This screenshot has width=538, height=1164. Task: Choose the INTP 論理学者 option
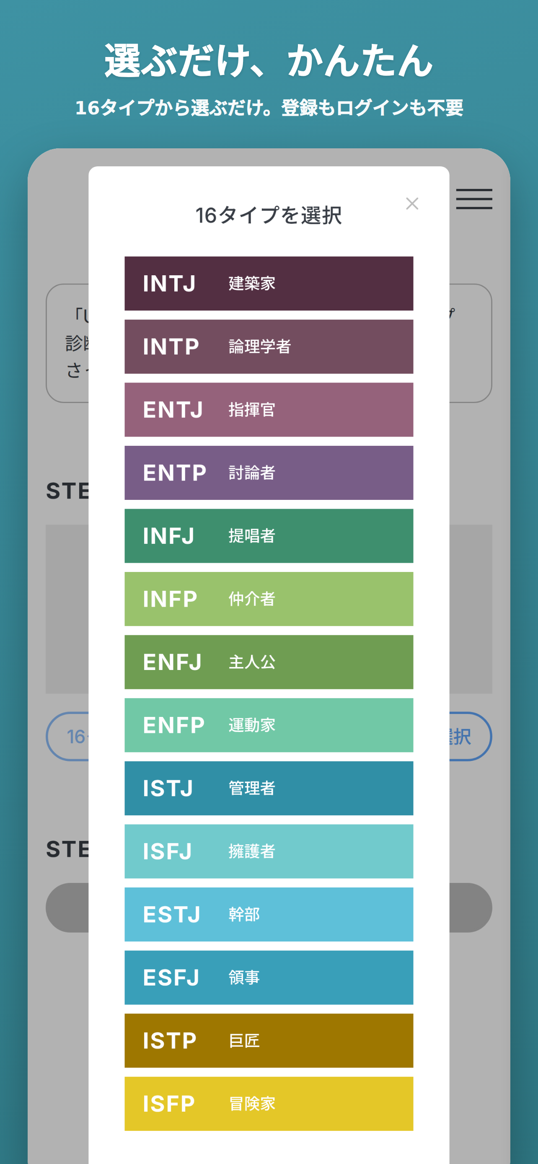pyautogui.click(x=269, y=347)
